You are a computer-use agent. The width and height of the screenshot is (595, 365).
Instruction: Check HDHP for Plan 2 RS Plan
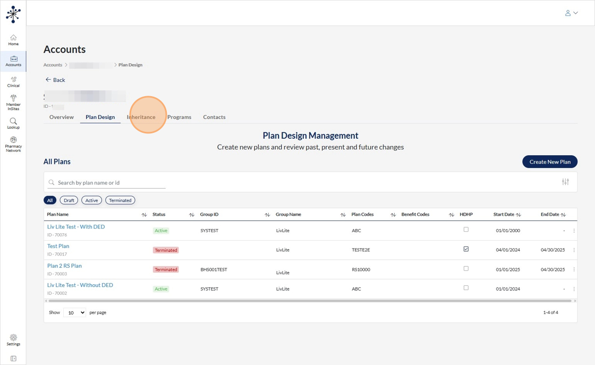click(x=466, y=269)
